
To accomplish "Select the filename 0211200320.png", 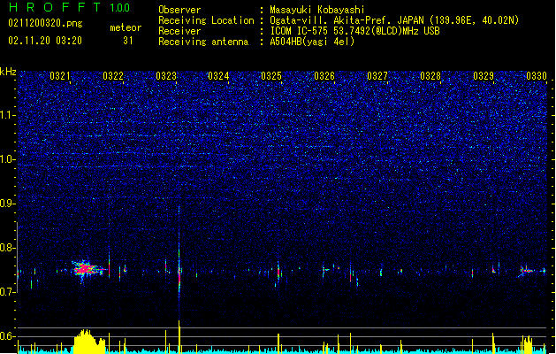I will (x=45, y=23).
